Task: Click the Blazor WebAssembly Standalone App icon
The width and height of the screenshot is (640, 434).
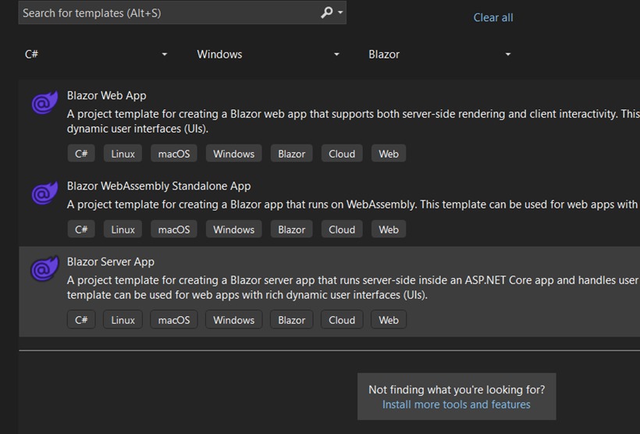Action: coord(44,194)
